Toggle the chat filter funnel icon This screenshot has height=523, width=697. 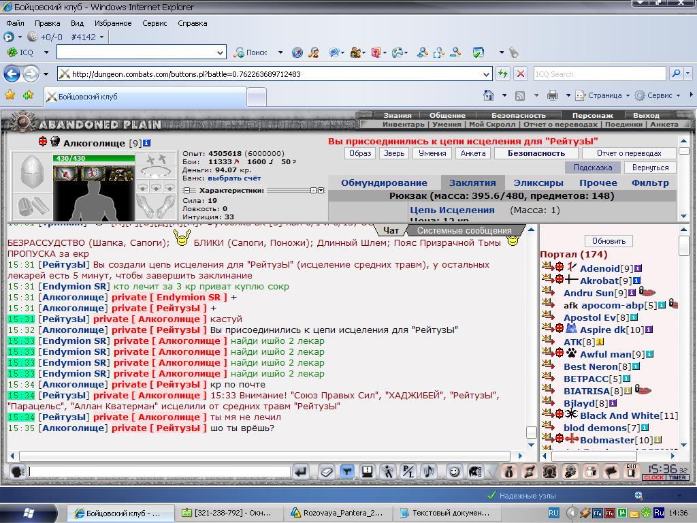pyautogui.click(x=346, y=471)
